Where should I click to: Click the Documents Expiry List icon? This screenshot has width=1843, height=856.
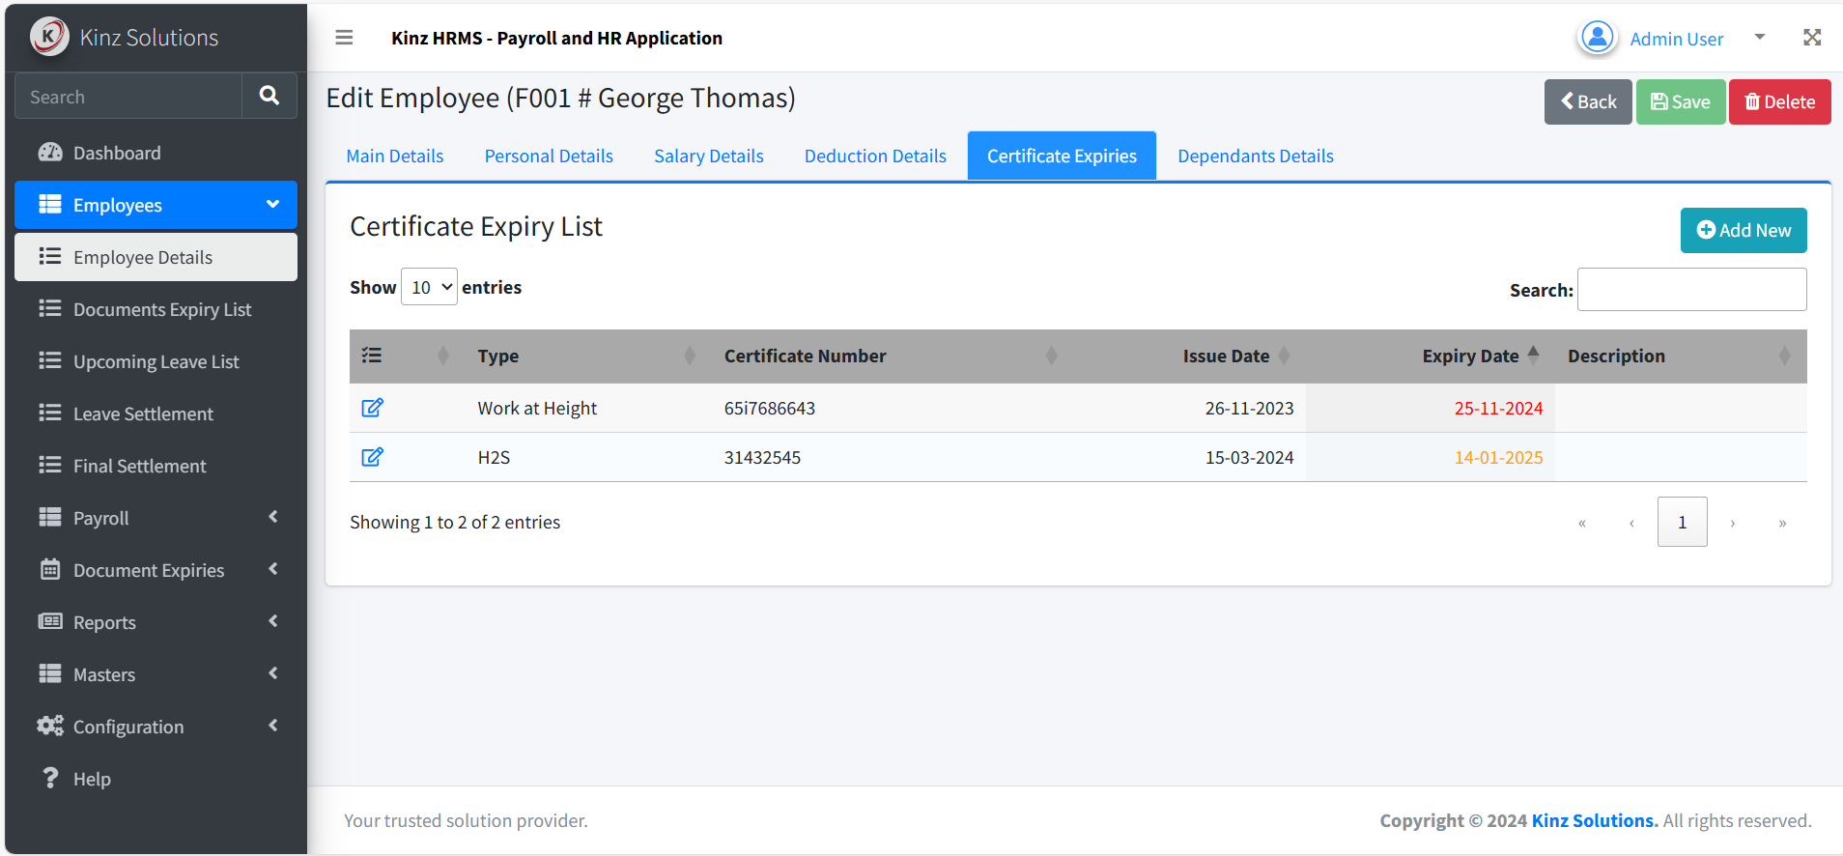[x=50, y=308]
